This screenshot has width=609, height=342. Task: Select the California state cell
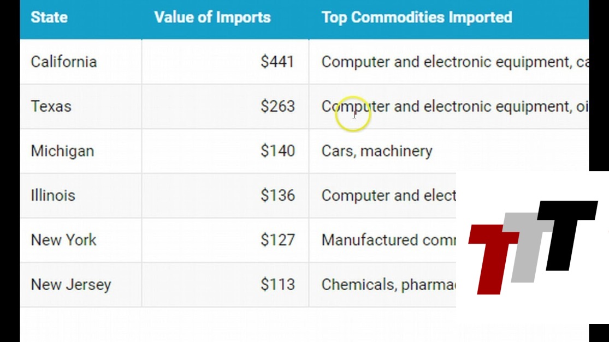(x=64, y=62)
